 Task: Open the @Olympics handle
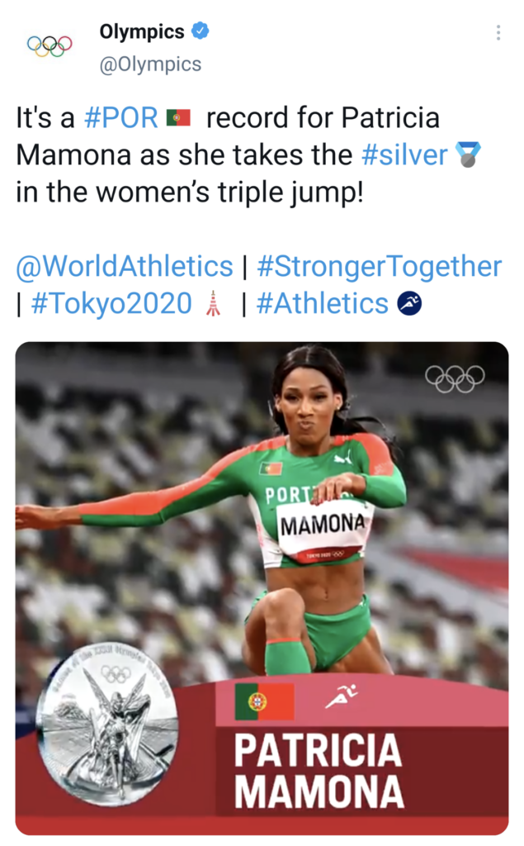(150, 64)
